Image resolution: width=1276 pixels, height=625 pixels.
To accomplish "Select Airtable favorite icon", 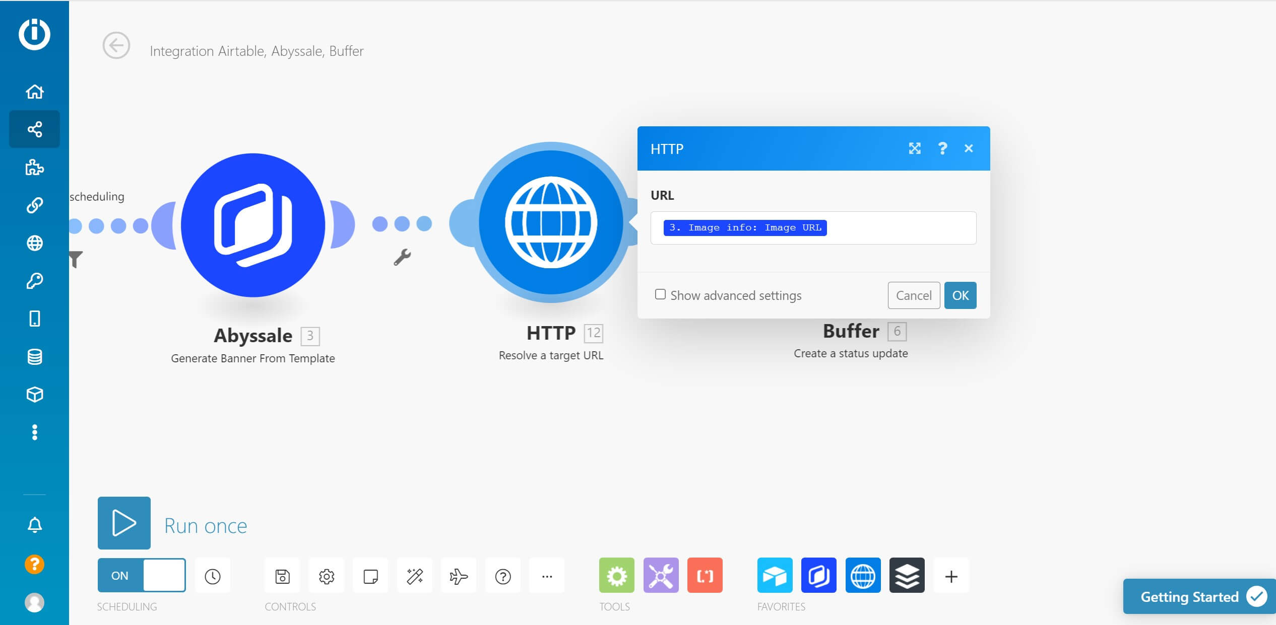I will [x=775, y=575].
